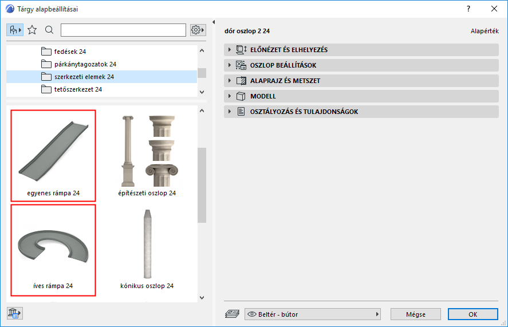Viewport: 508px width, 327px height.
Task: Close the Tárgy alapbeállításai dialog
Action: pos(494,9)
